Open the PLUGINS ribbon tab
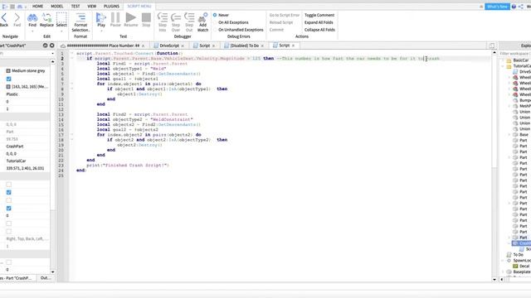This screenshot has height=298, width=531. point(111,7)
